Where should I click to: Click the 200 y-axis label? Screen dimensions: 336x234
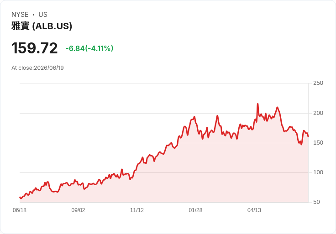point(318,113)
